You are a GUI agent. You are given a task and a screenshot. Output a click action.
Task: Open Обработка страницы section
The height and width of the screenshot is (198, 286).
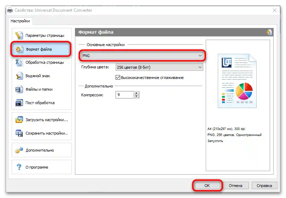[42, 62]
